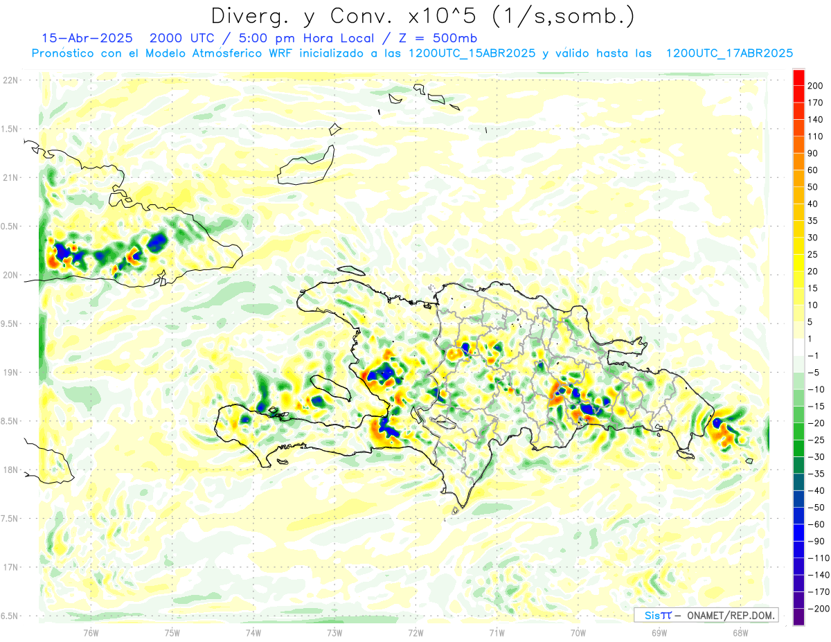Image resolution: width=831 pixels, height=642 pixels.
Task: Click the '20N' latitude label
Action: click(11, 276)
